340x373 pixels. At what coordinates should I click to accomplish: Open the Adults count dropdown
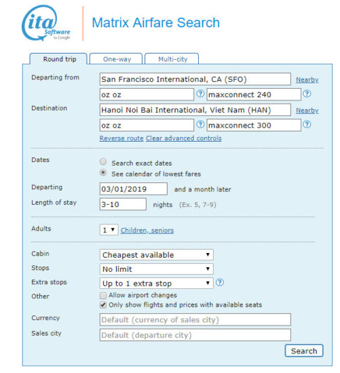click(x=109, y=230)
